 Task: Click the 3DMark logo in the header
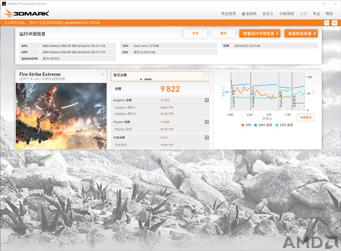coord(26,13)
